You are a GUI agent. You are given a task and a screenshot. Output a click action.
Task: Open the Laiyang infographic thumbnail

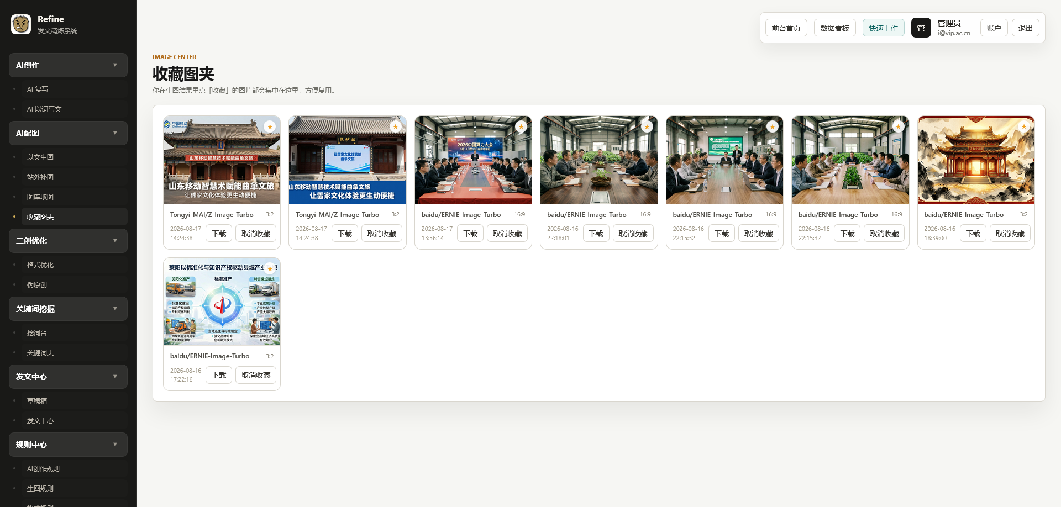222,302
